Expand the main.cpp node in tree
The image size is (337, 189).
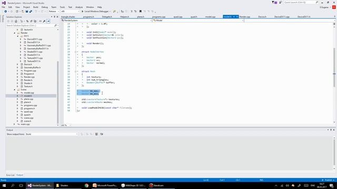pos(14,124)
